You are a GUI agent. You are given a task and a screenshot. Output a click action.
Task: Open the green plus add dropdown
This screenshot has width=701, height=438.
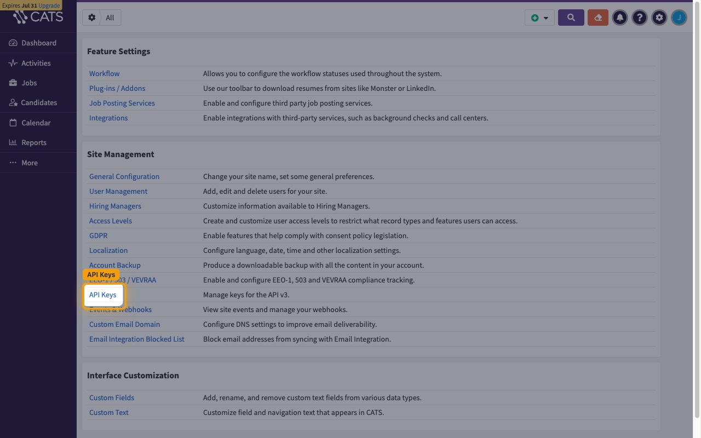[539, 18]
